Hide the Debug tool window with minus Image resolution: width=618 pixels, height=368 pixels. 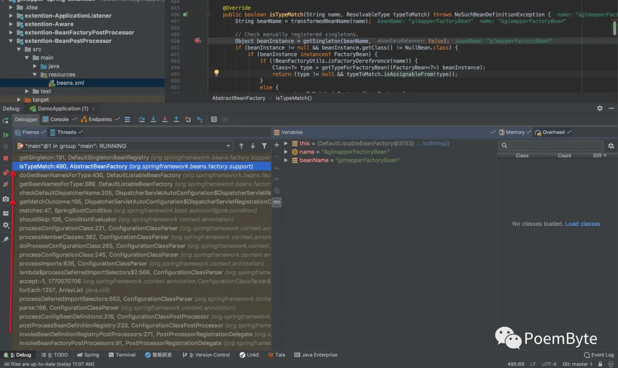611,108
